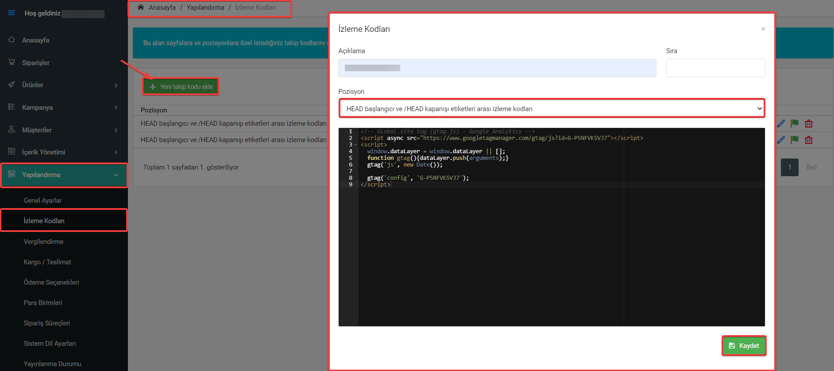
Task: Click the breadcrumb home icon
Action: (x=141, y=7)
